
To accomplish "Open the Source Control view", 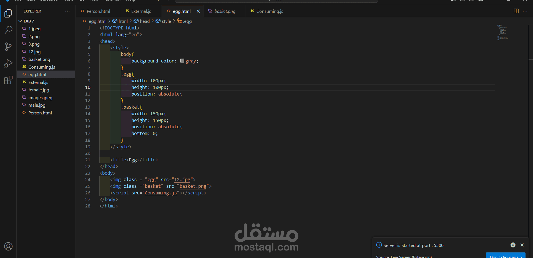I will pyautogui.click(x=8, y=47).
